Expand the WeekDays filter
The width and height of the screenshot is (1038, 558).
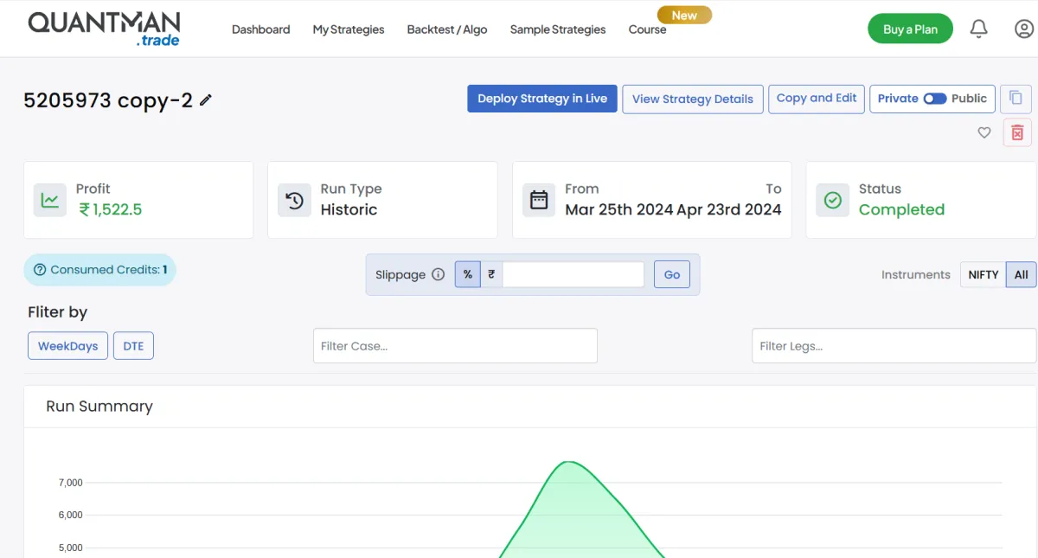pyautogui.click(x=67, y=346)
